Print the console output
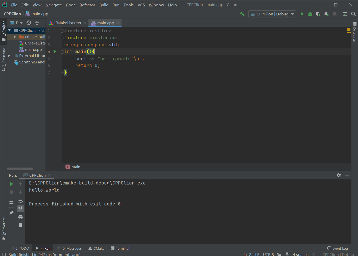Image resolution: width=358 pixels, height=256 pixels. pos(20,217)
